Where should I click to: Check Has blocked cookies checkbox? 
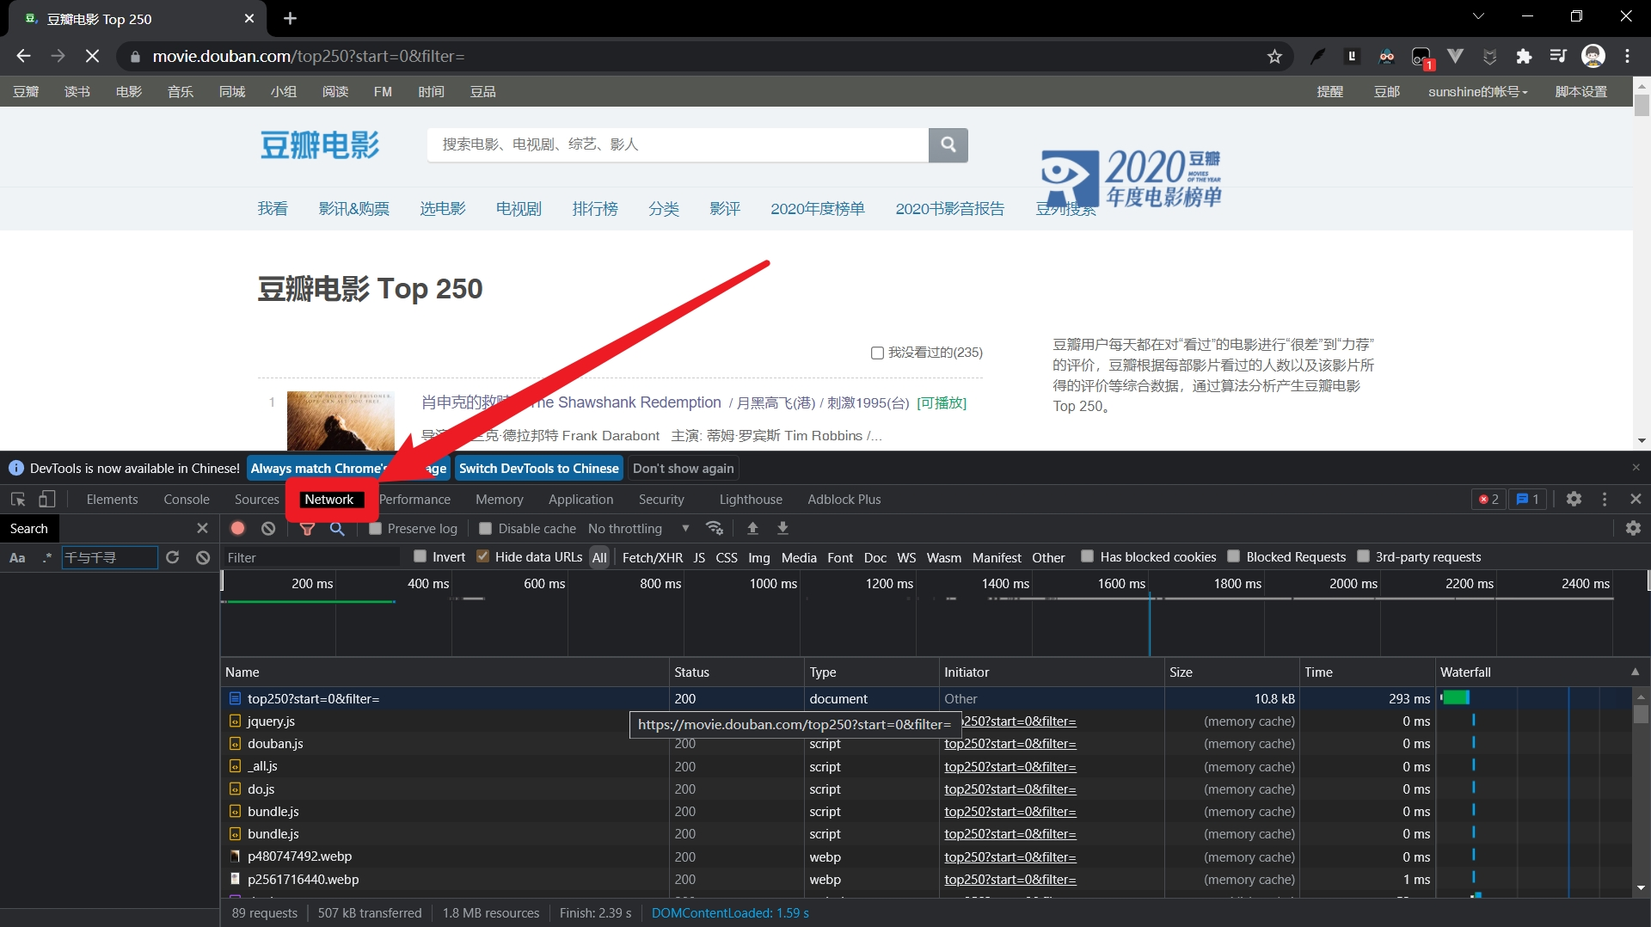[x=1087, y=556]
